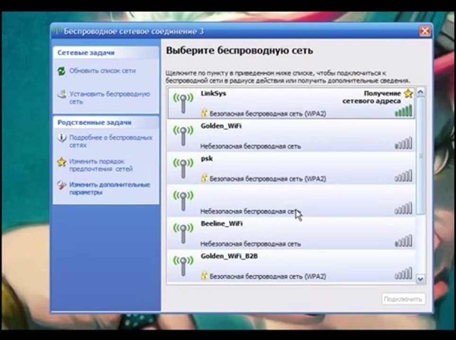456x340 pixels.
Task: Select the Golden_WiFi network name
Action: tap(221, 126)
